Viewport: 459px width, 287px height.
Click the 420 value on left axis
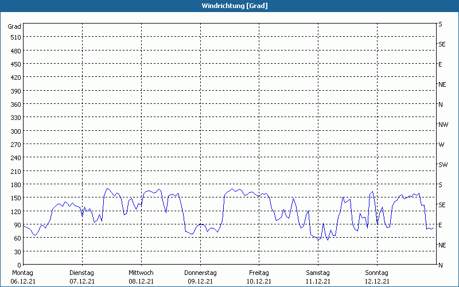(x=16, y=77)
